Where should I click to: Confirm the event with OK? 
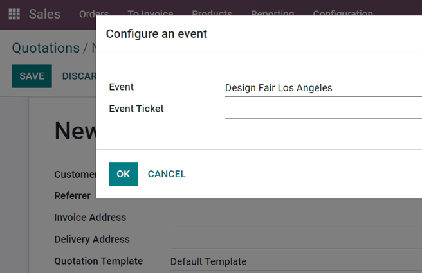(x=123, y=174)
